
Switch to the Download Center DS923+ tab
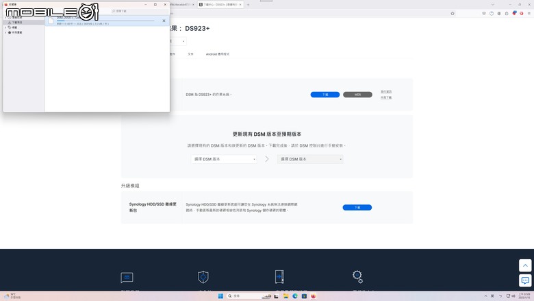pyautogui.click(x=220, y=5)
